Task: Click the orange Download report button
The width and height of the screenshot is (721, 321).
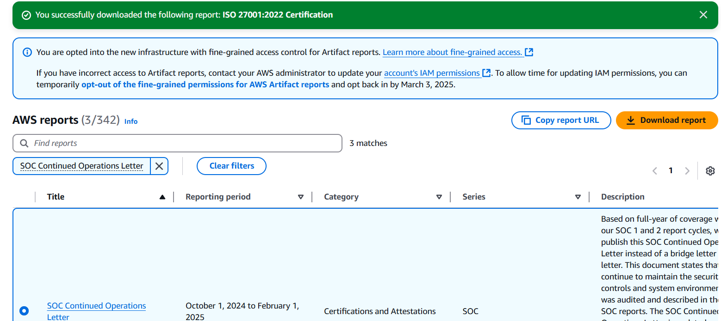Action: click(x=667, y=120)
